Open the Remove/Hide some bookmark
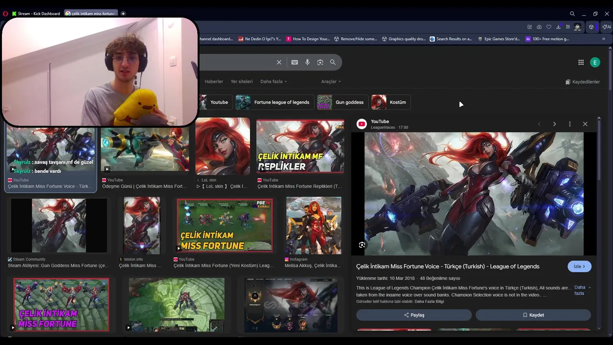This screenshot has width=613, height=345. pyautogui.click(x=355, y=39)
